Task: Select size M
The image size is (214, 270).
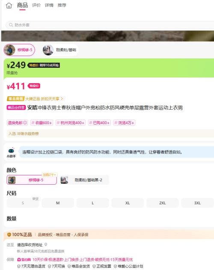Action: 58,203
